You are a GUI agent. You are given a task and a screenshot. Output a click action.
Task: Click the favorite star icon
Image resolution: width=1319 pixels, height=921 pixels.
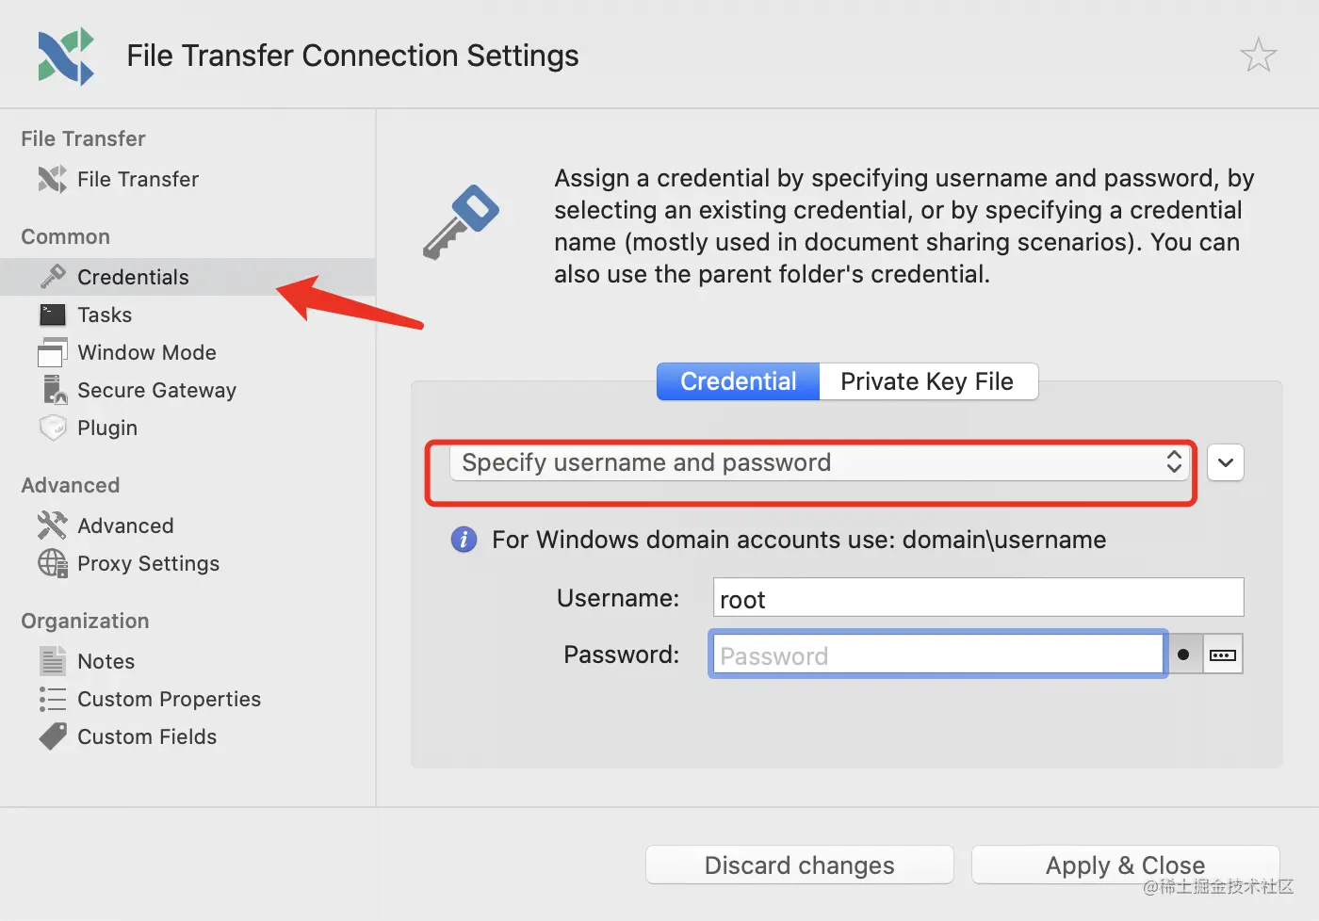point(1258,56)
